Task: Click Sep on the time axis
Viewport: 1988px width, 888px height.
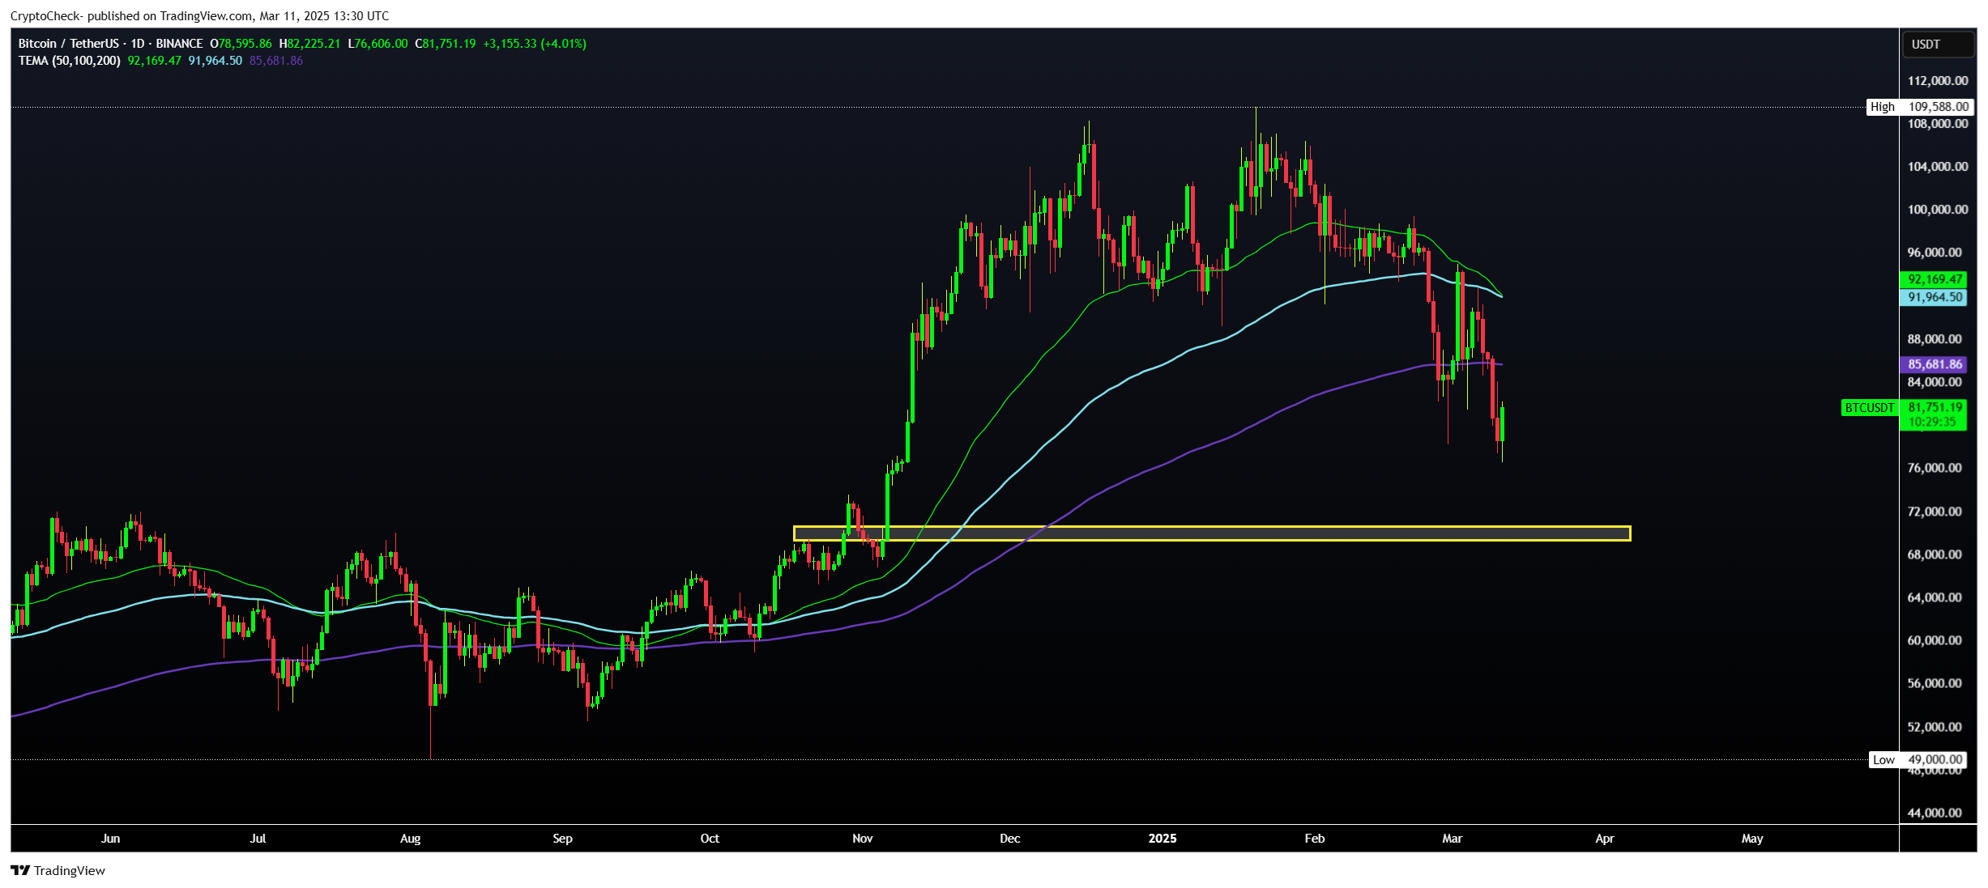Action: 562,839
